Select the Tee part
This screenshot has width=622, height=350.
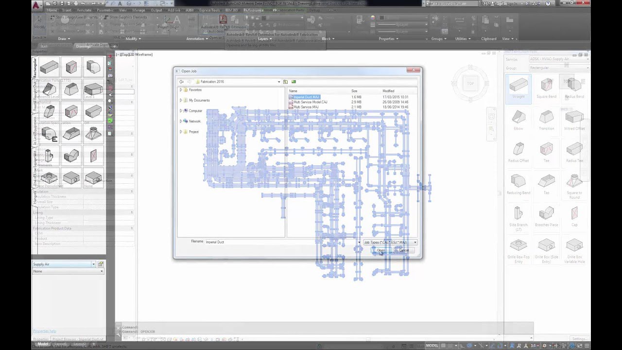tap(546, 152)
